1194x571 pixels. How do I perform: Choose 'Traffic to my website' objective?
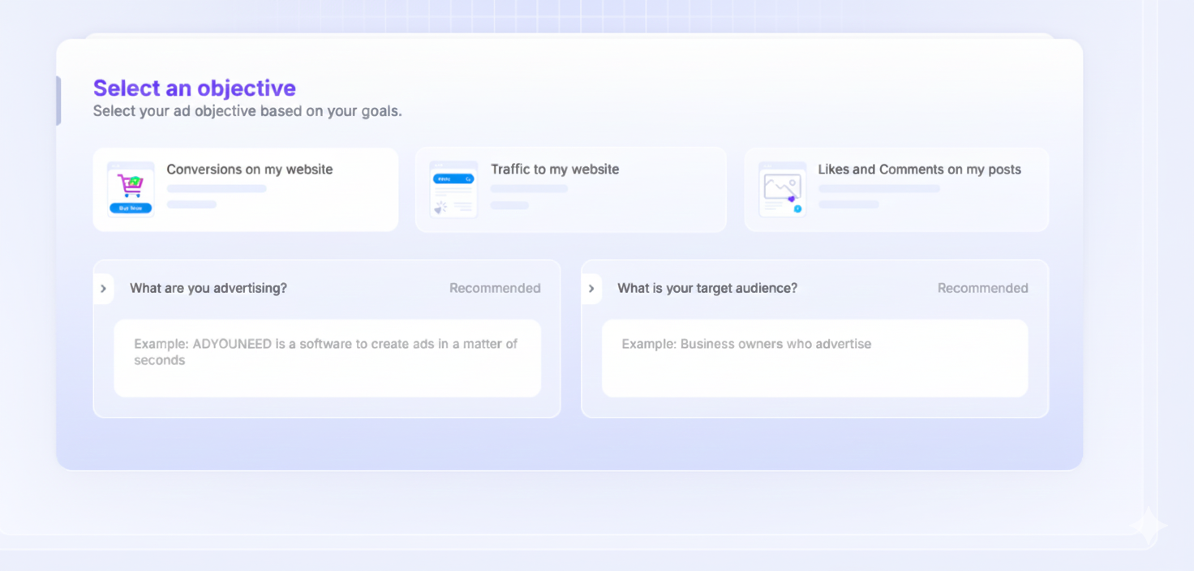pyautogui.click(x=554, y=170)
